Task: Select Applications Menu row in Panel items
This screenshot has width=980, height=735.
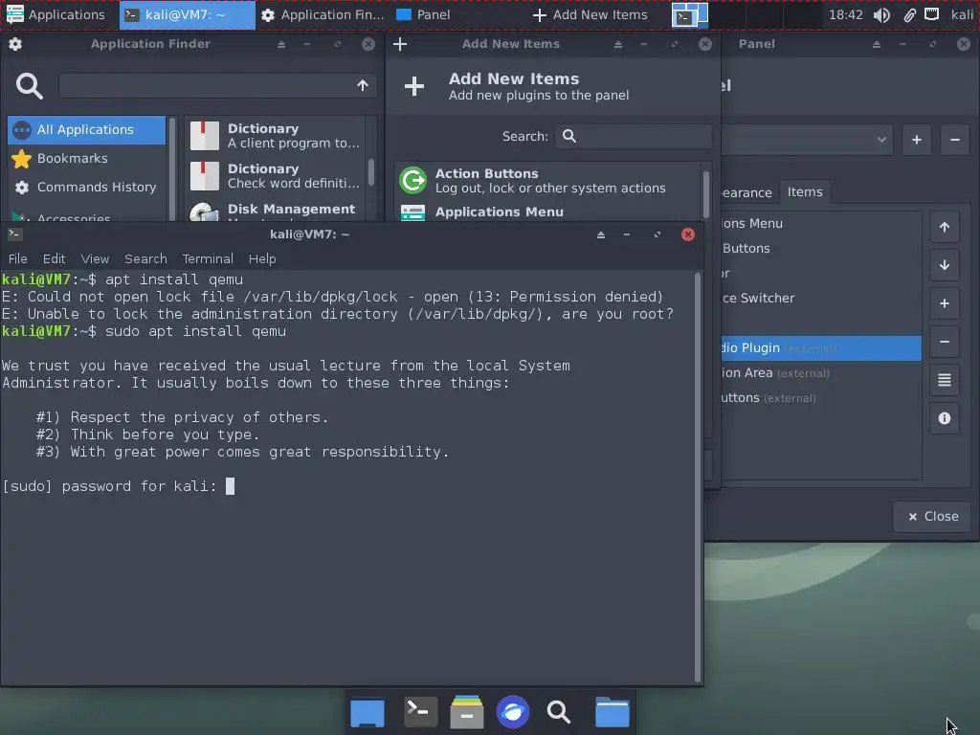Action: point(820,223)
